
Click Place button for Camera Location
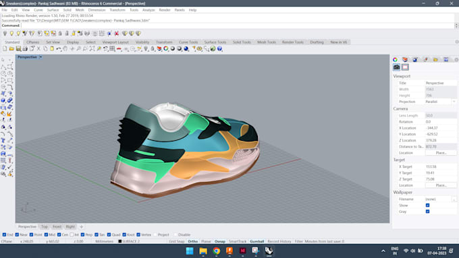point(441,153)
